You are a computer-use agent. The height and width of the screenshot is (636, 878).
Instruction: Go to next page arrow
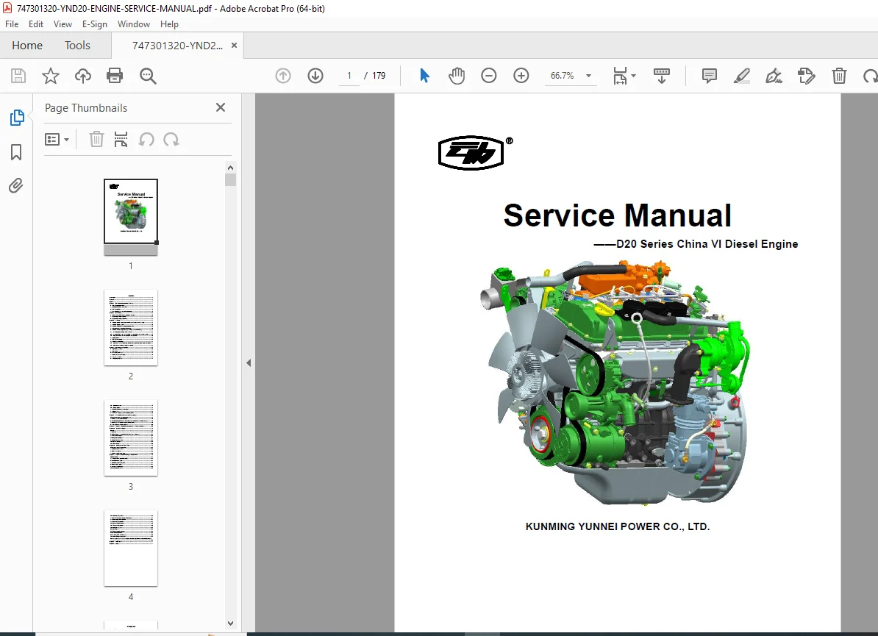(315, 76)
